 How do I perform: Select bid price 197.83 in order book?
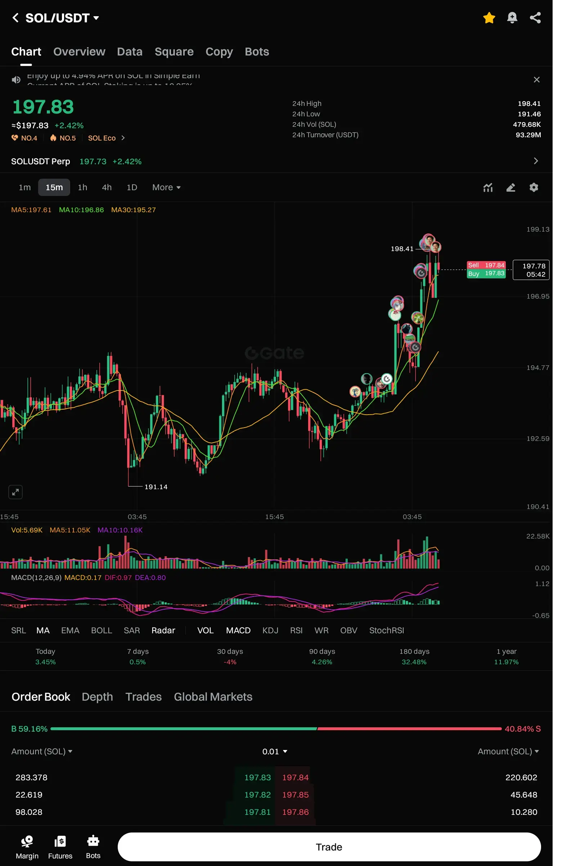[257, 778]
